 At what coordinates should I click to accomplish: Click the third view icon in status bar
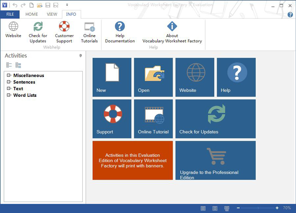click(x=227, y=208)
